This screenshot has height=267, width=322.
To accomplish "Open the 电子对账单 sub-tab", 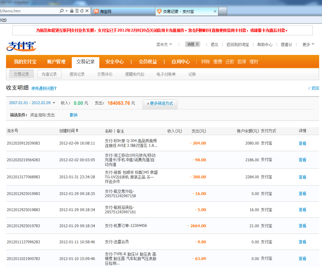I will coord(166,74).
